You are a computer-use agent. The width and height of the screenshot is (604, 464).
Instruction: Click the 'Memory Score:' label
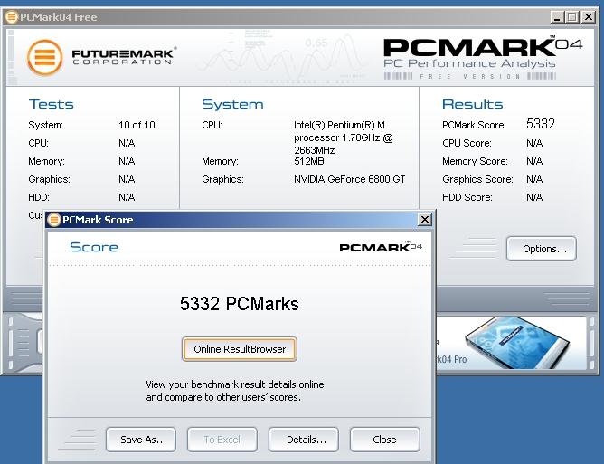point(475,161)
